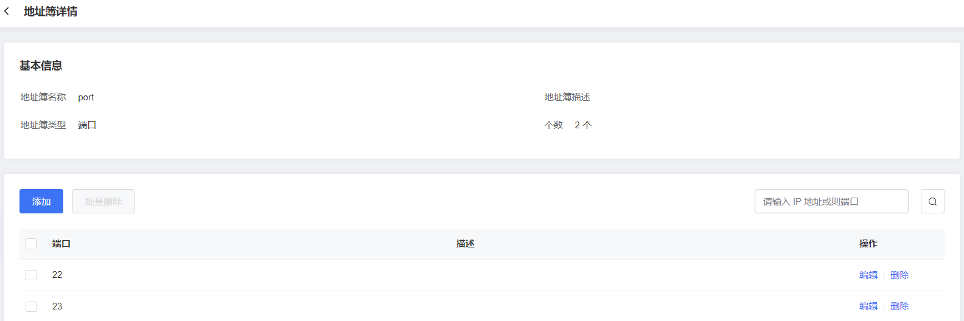
Task: Click the 地址簿详情 page title
Action: 51,12
